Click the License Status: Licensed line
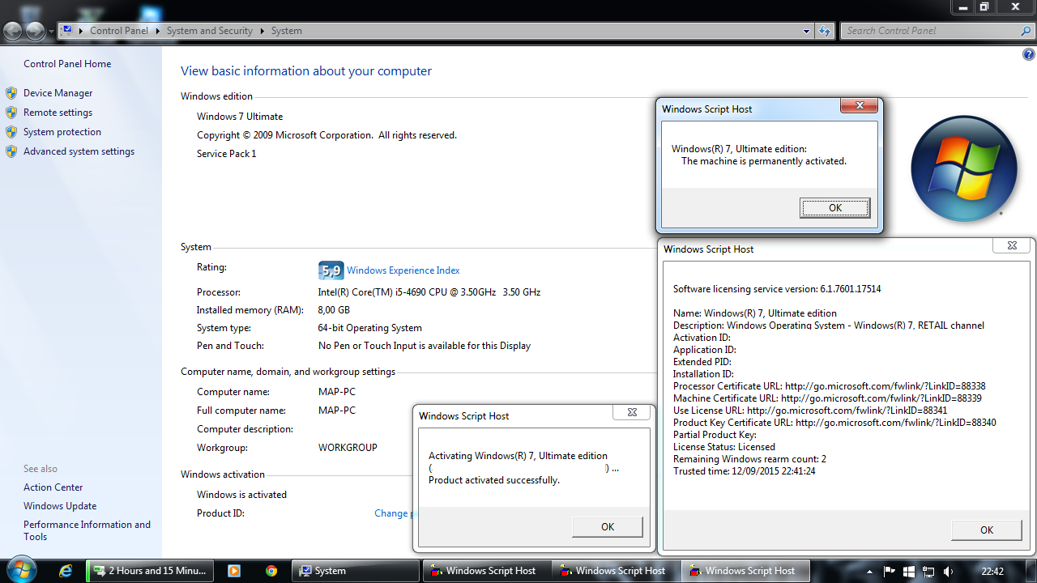 (724, 447)
